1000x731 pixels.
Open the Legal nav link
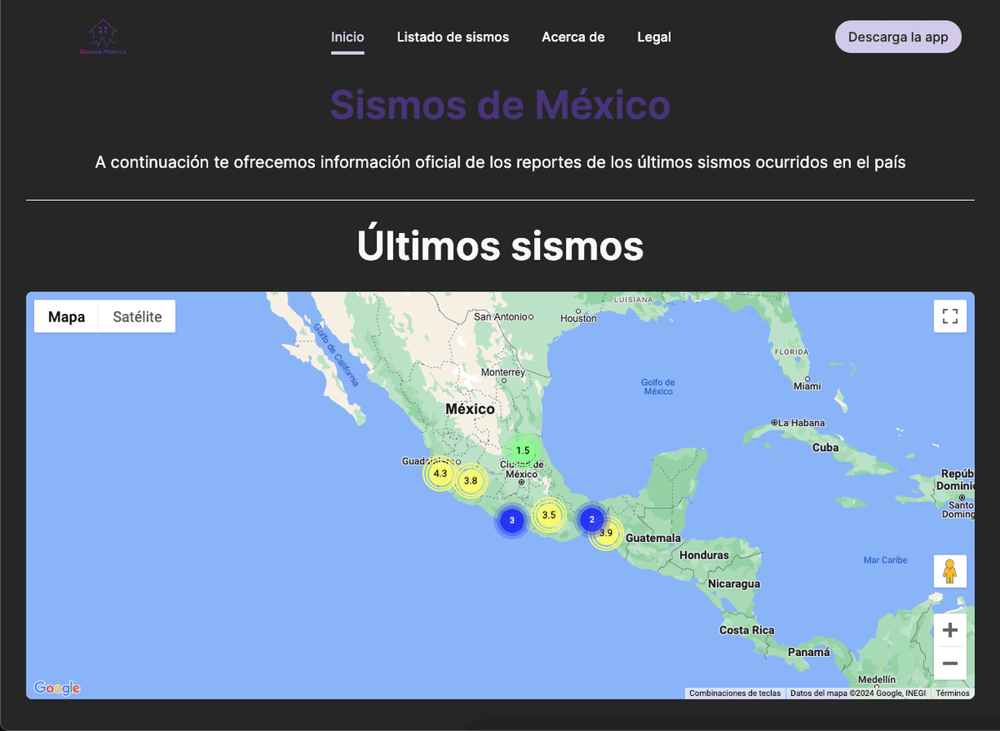click(x=654, y=37)
